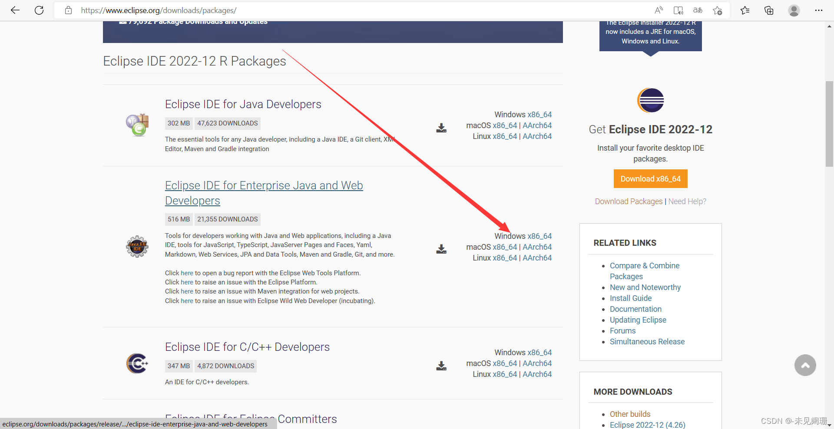Click the Eclipse logo in the sidebar
The image size is (834, 429).
coord(651,100)
